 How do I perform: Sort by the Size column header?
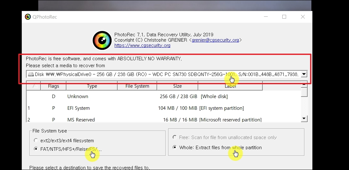(177, 86)
